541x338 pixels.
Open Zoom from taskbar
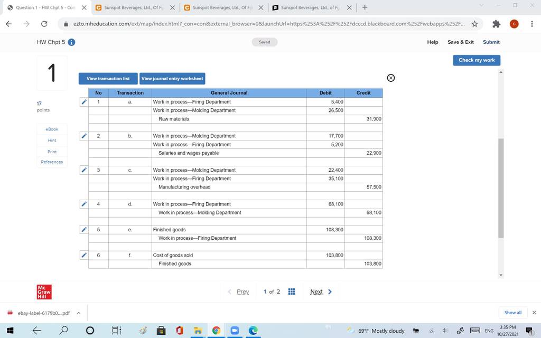point(235,331)
